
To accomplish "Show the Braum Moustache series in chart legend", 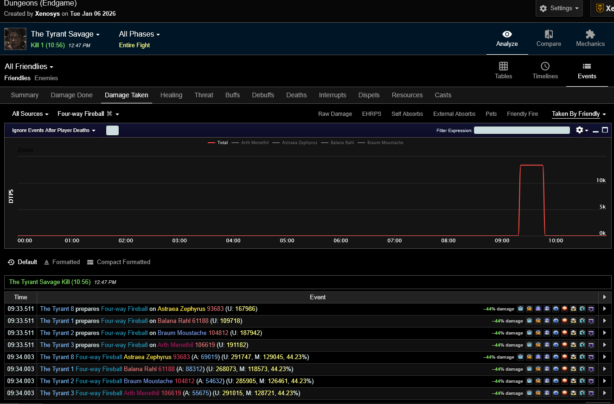I will (380, 143).
